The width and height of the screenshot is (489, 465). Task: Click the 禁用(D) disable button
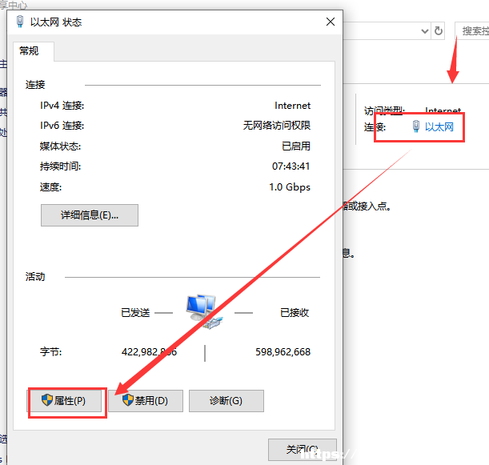146,401
